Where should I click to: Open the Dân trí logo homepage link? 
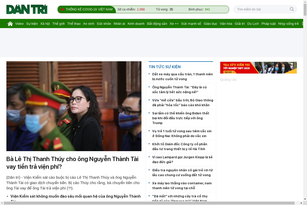pyautogui.click(x=27, y=9)
